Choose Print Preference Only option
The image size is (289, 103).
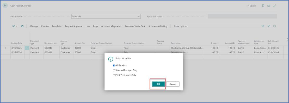pos(114,75)
